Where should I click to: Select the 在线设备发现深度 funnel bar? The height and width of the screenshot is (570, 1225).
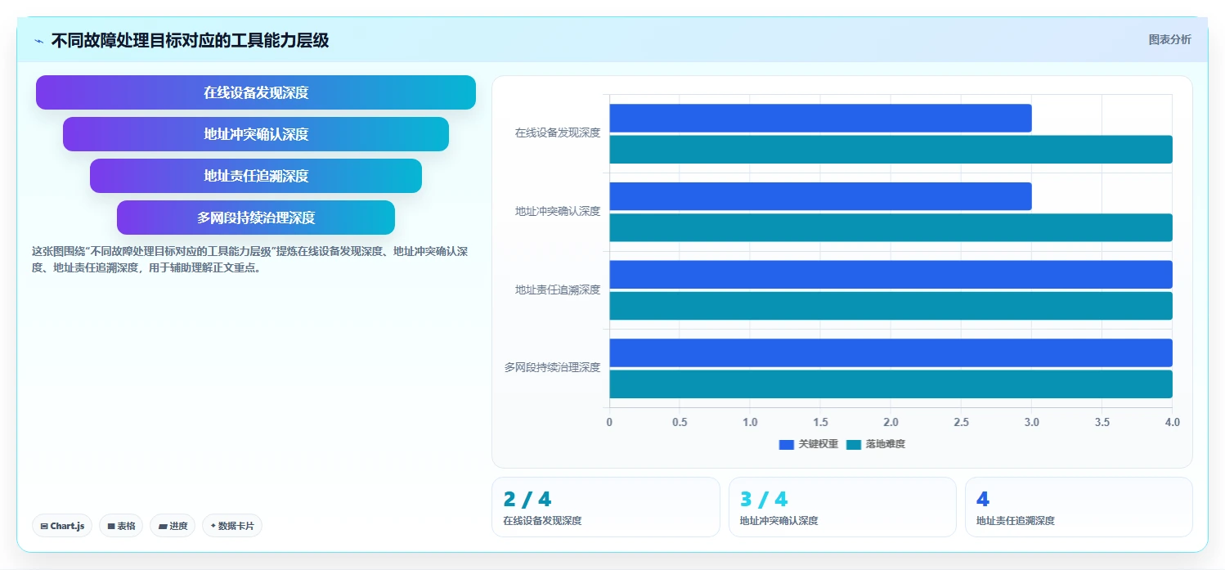256,92
